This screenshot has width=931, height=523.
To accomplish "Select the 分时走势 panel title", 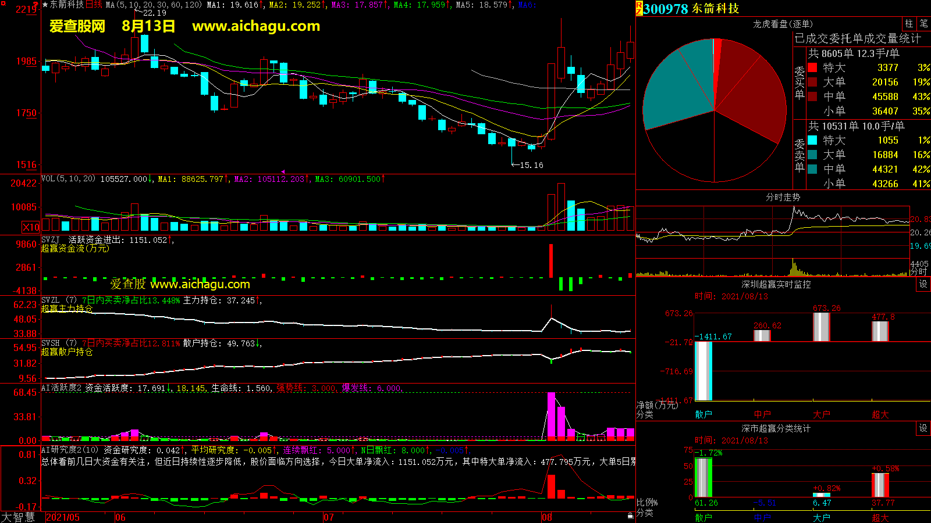I will click(783, 197).
